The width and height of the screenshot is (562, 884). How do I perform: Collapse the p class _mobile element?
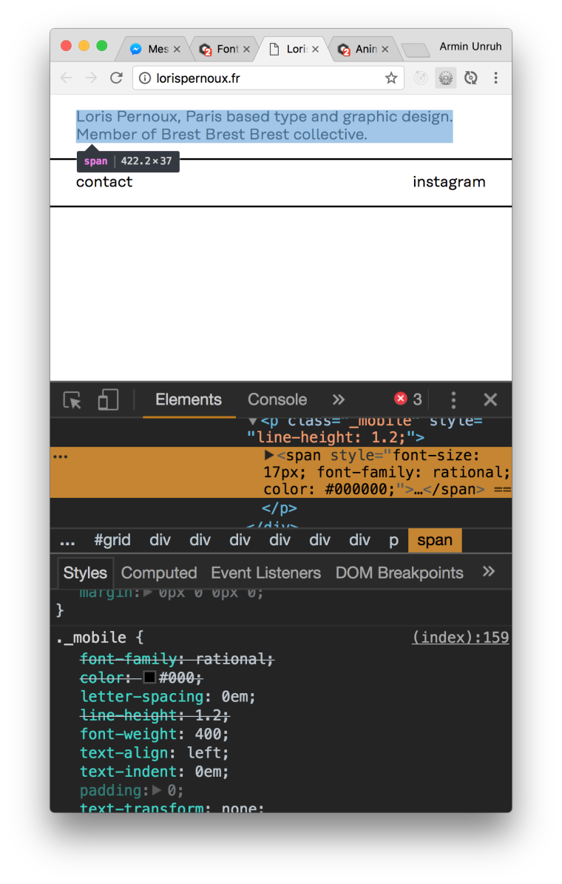coord(253,422)
